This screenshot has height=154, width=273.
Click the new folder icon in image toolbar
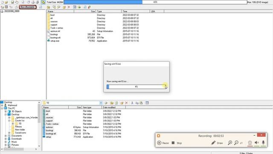64,7
